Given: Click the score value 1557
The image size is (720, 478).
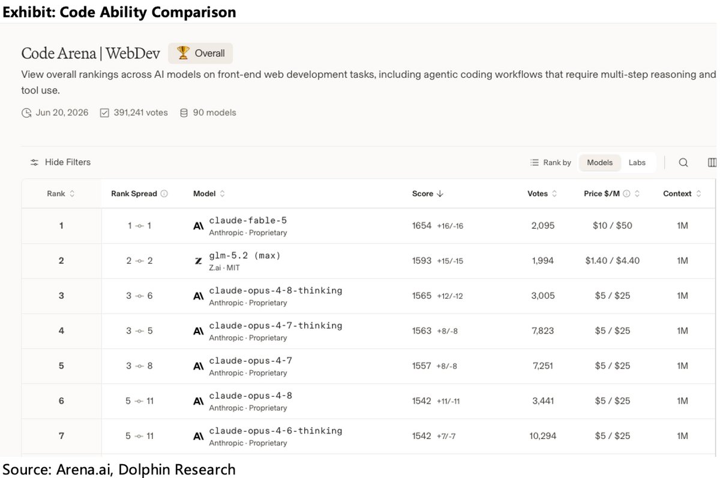Looking at the screenshot, I should 422,366.
